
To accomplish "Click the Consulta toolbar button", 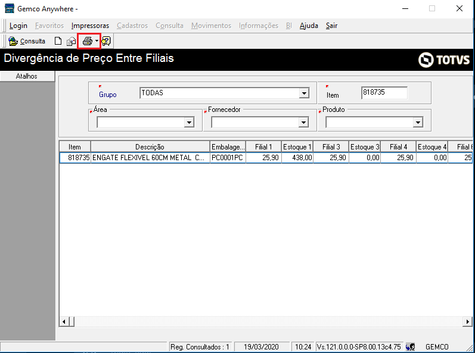I will [x=27, y=41].
